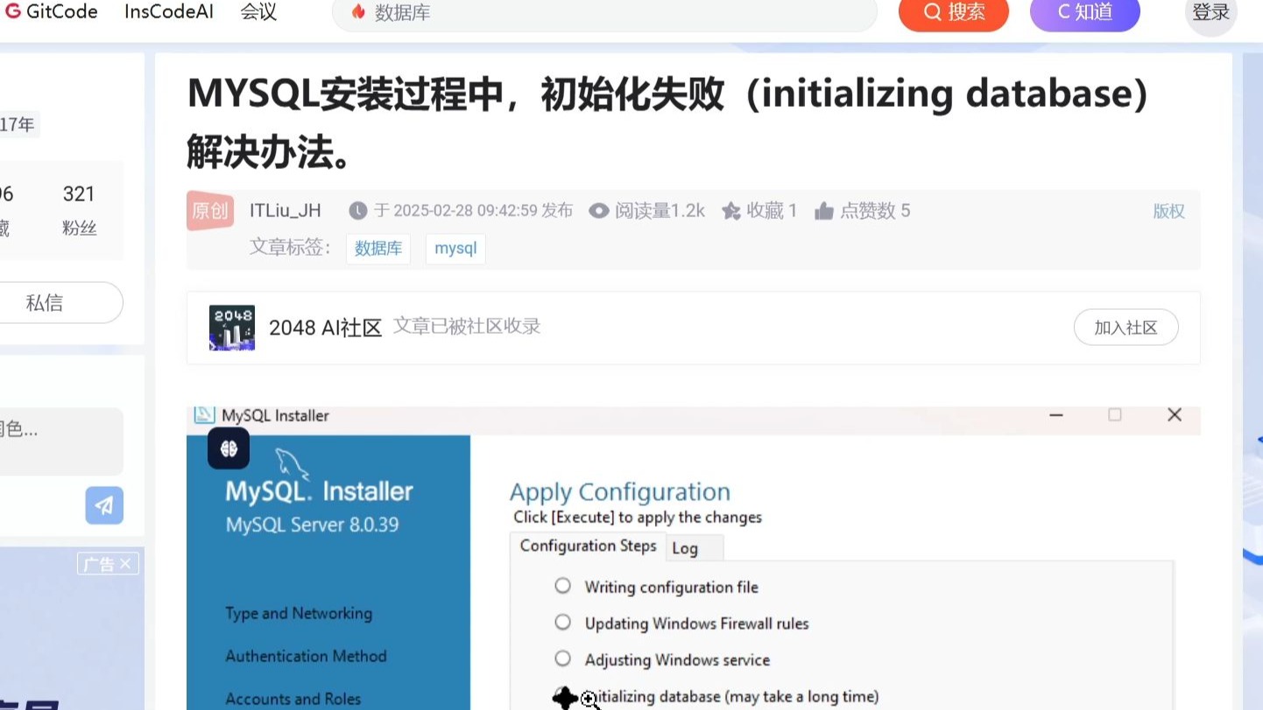This screenshot has width=1263, height=710.
Task: Select Updating Windows Firewall rules radio circle
Action: tap(563, 622)
